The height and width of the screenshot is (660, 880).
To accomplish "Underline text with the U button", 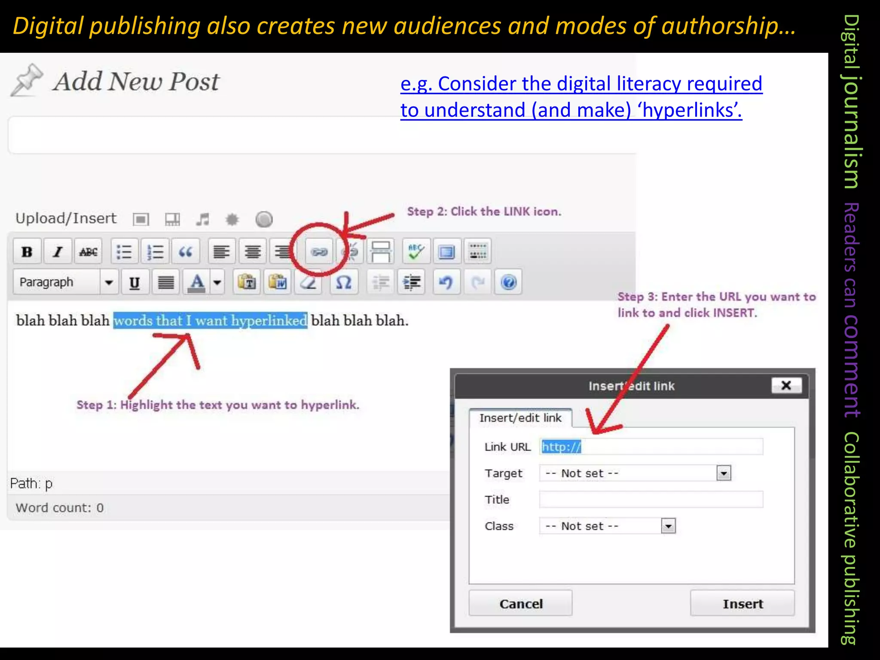I will (x=135, y=282).
